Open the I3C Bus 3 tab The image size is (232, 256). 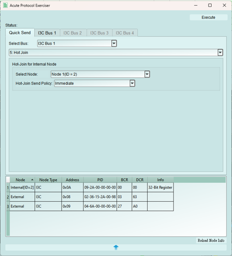[x=99, y=33]
